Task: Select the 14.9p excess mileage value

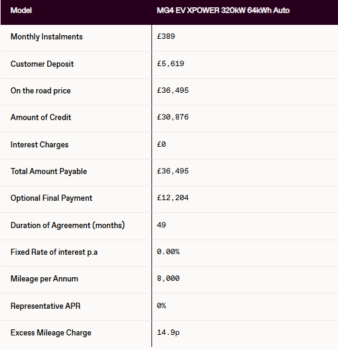Action: 168,332
